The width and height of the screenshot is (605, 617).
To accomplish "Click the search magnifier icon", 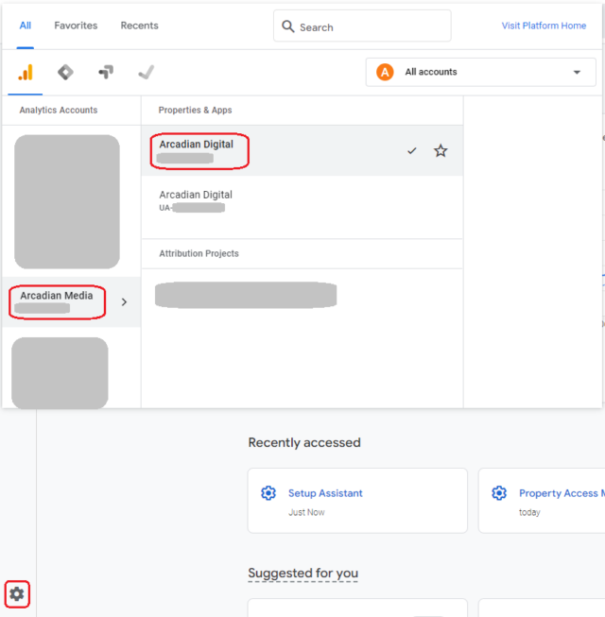I will (287, 26).
